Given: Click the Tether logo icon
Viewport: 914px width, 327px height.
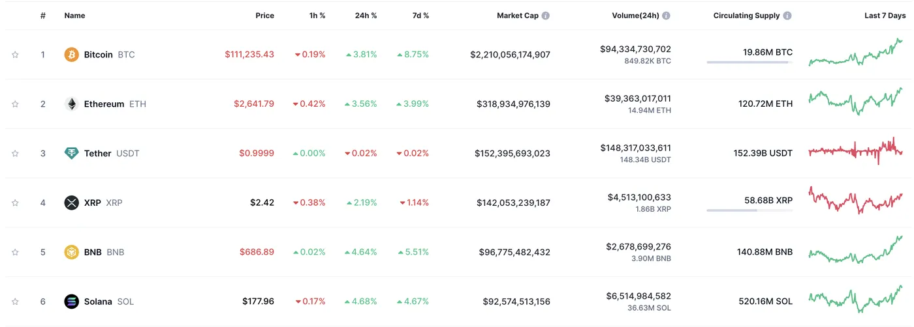Looking at the screenshot, I should point(71,153).
